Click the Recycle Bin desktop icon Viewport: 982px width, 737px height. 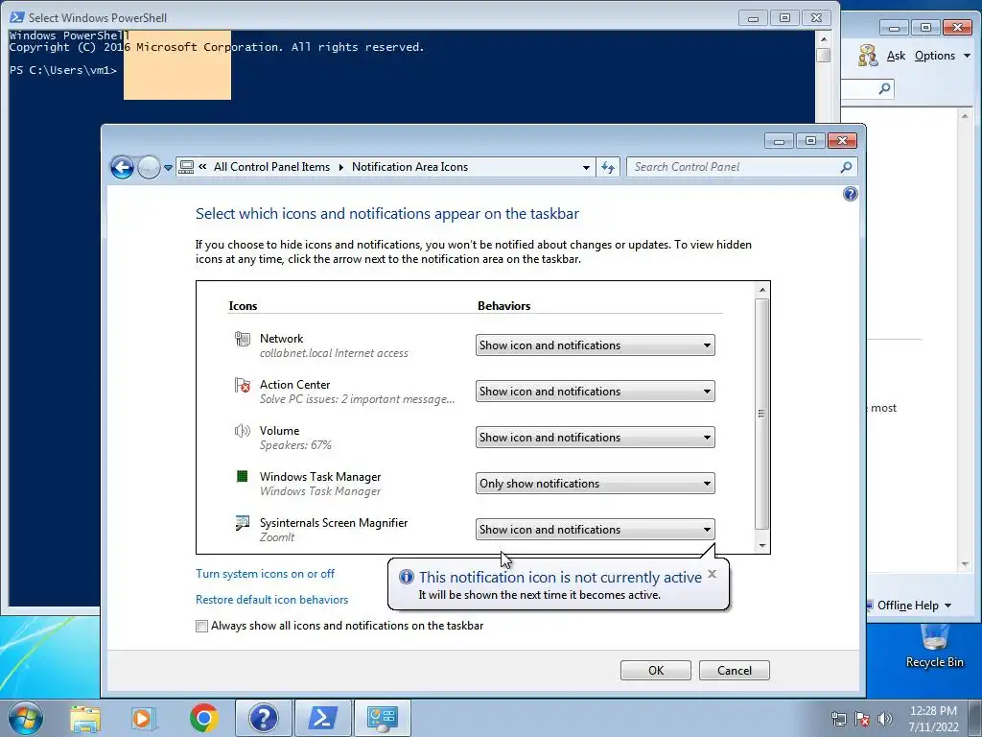934,646
